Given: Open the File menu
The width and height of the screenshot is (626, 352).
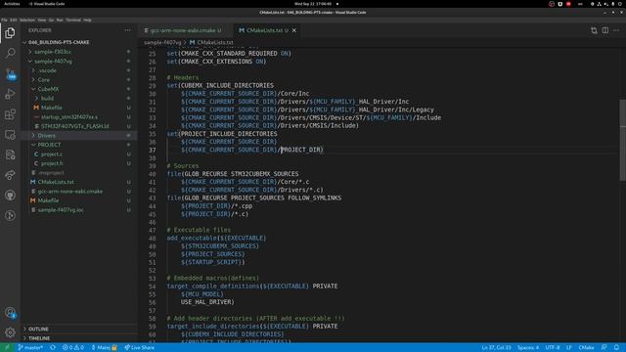Looking at the screenshot, I should coord(4,20).
